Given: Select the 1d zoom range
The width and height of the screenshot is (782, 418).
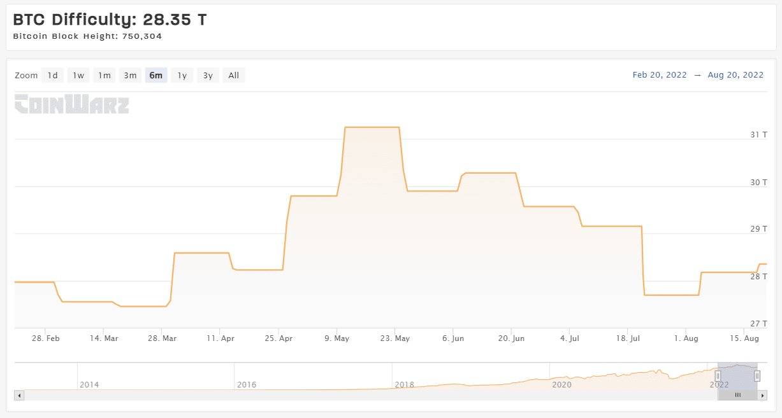Looking at the screenshot, I should (53, 75).
